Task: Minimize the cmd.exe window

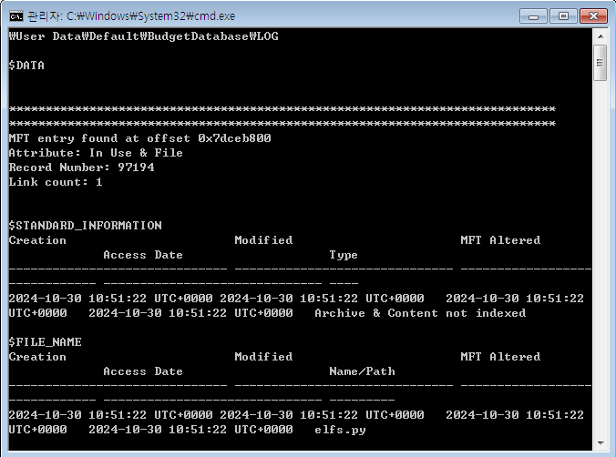Action: (x=533, y=16)
